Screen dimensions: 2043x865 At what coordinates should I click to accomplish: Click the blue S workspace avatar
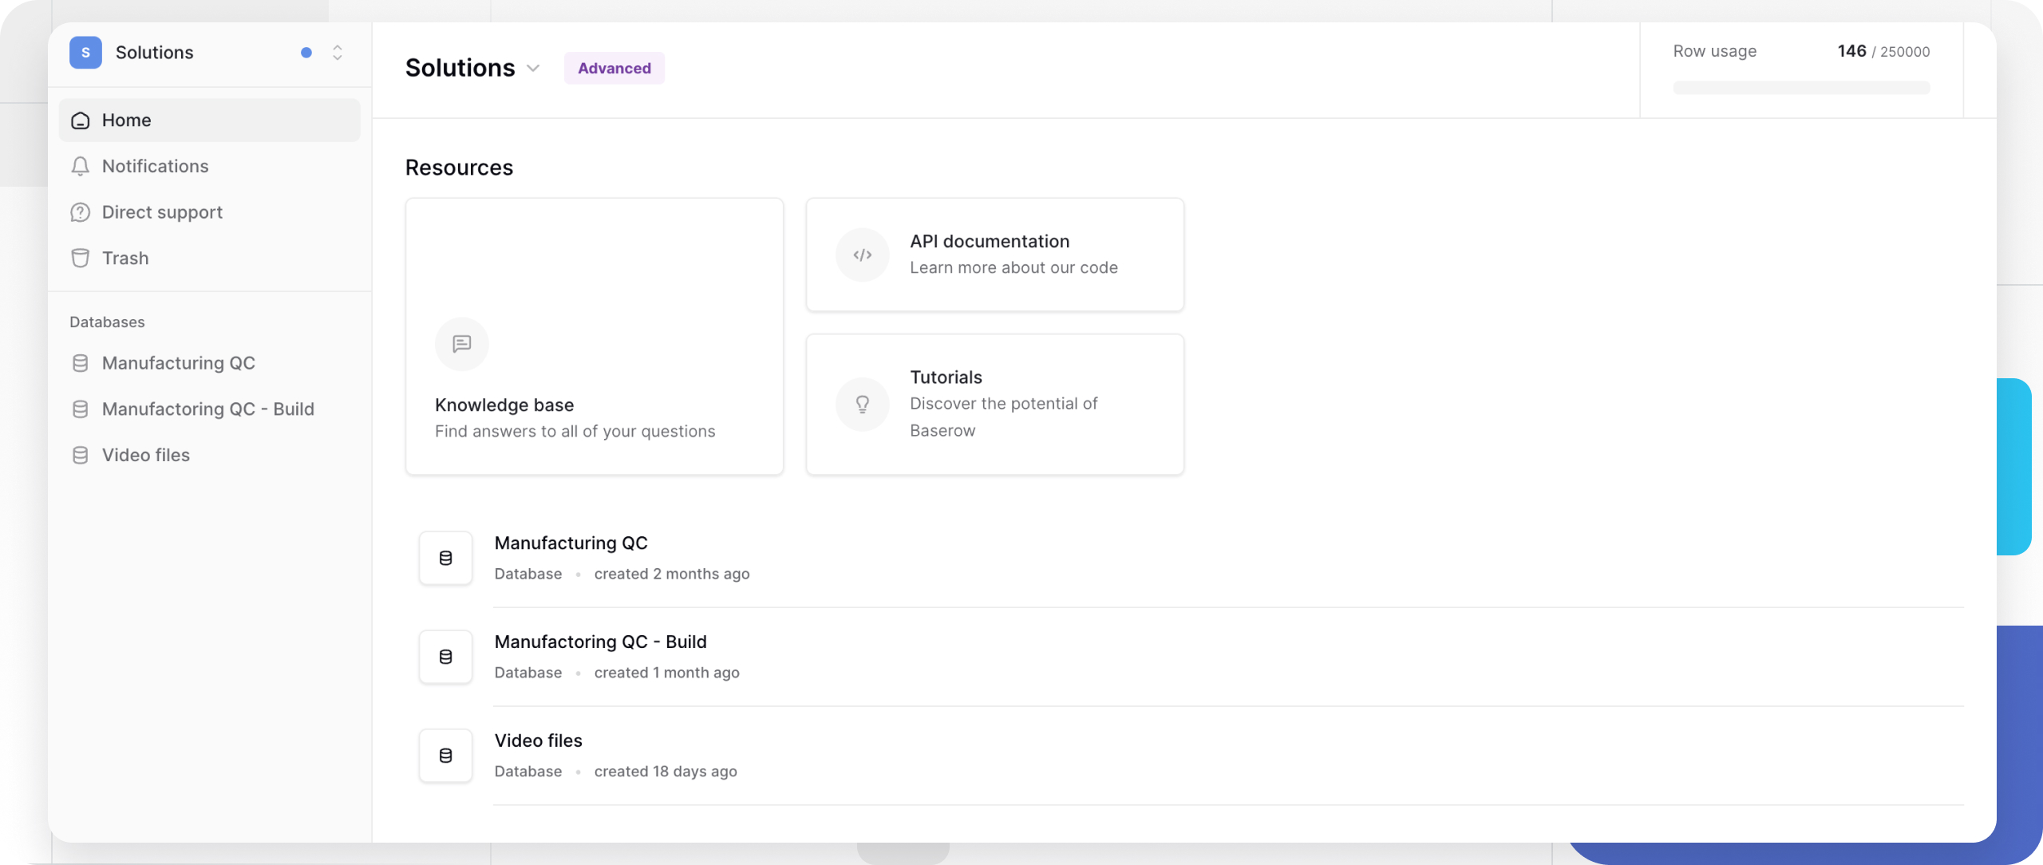(x=85, y=53)
